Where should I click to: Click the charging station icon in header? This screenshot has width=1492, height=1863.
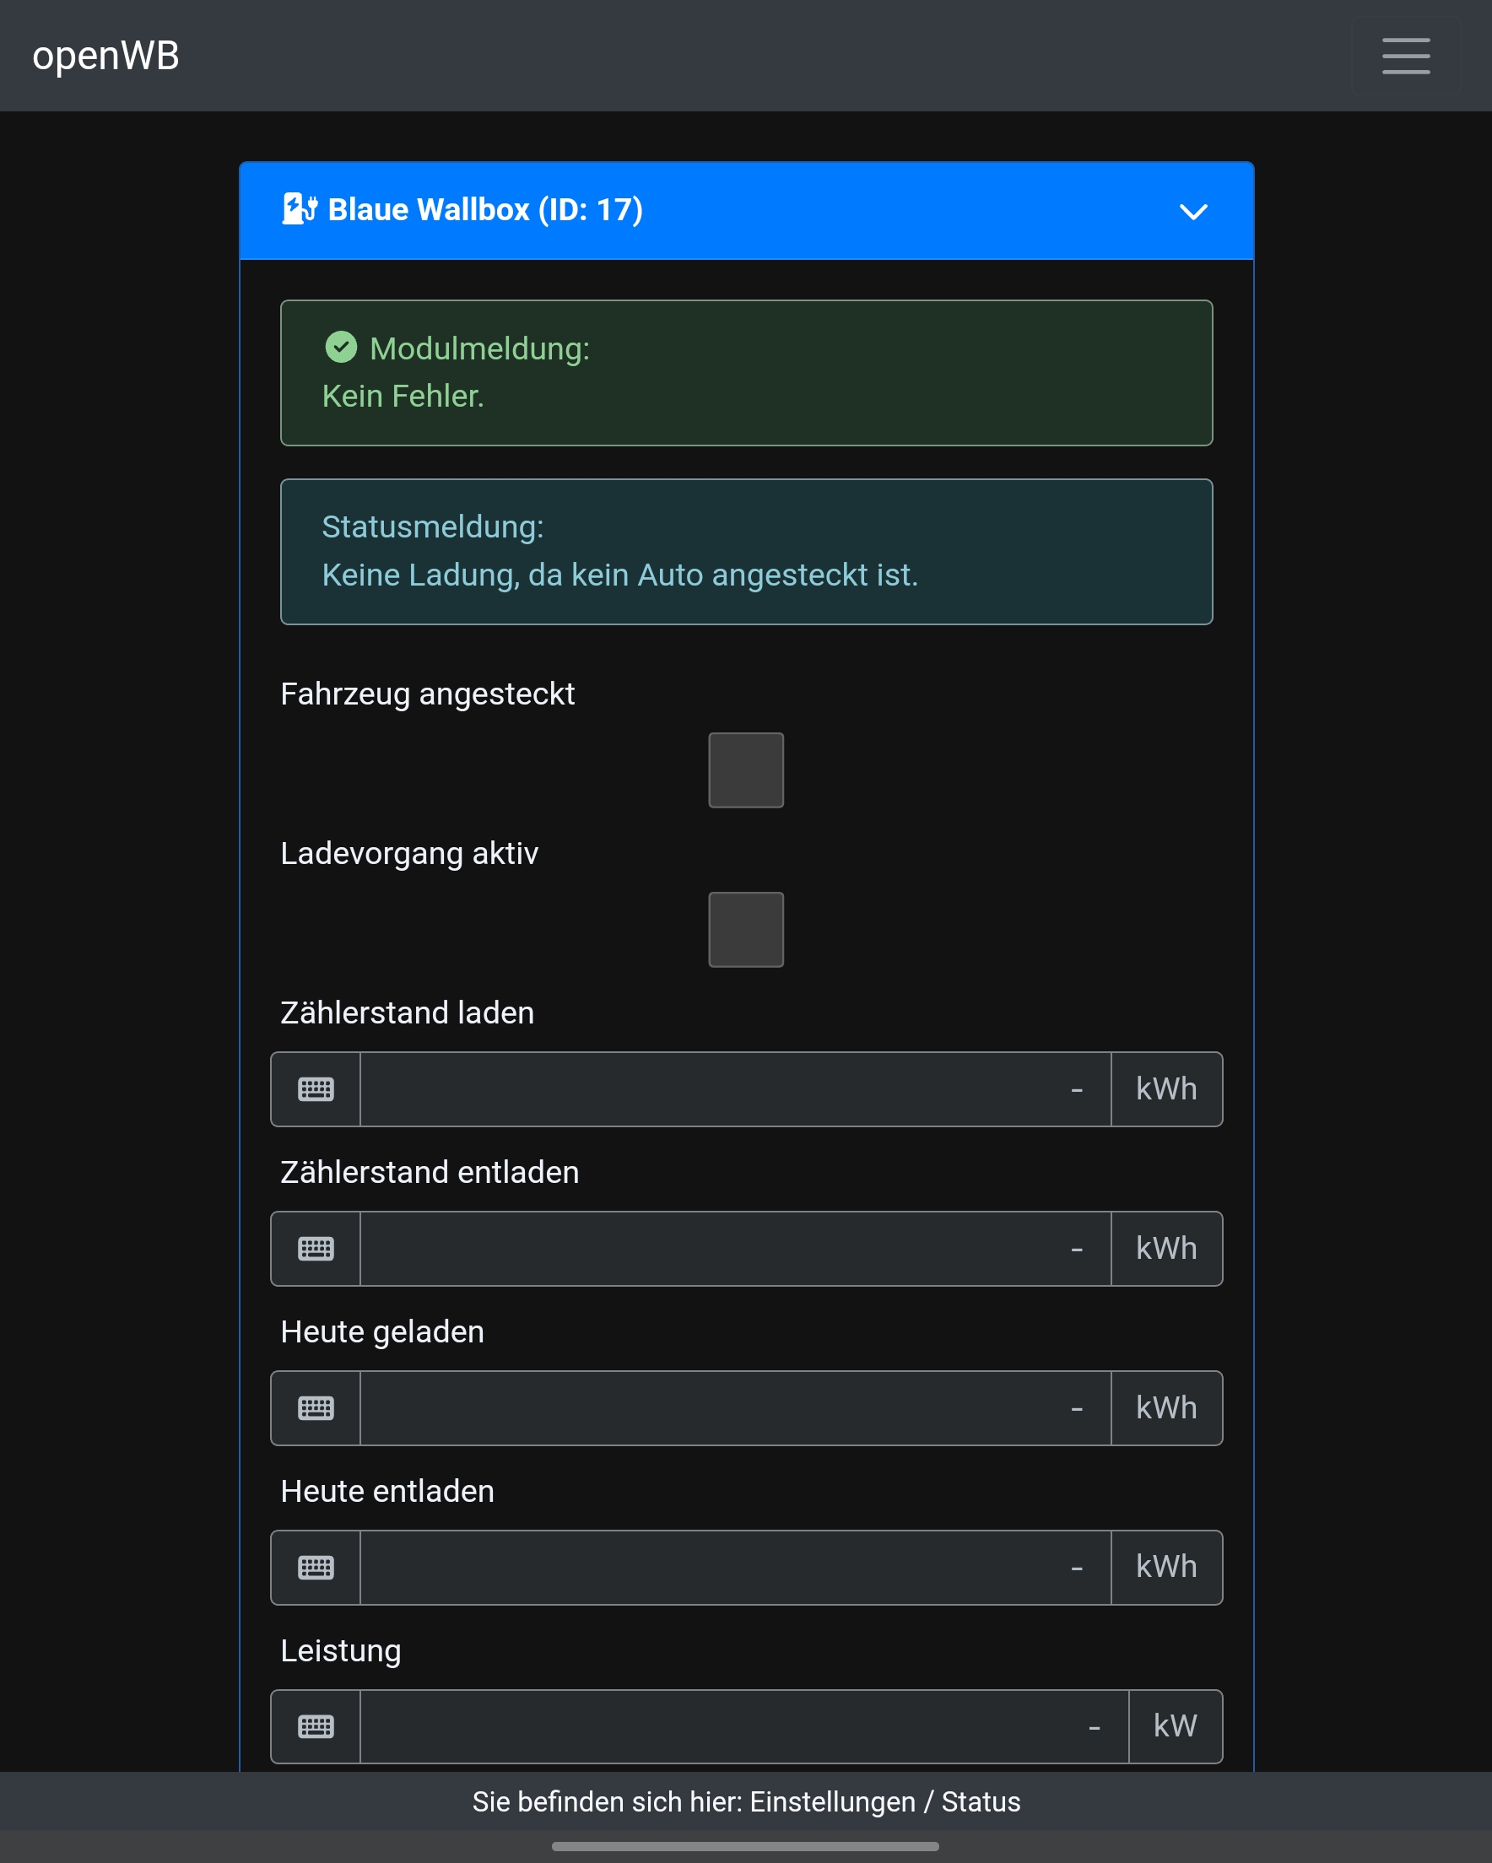pyautogui.click(x=299, y=209)
